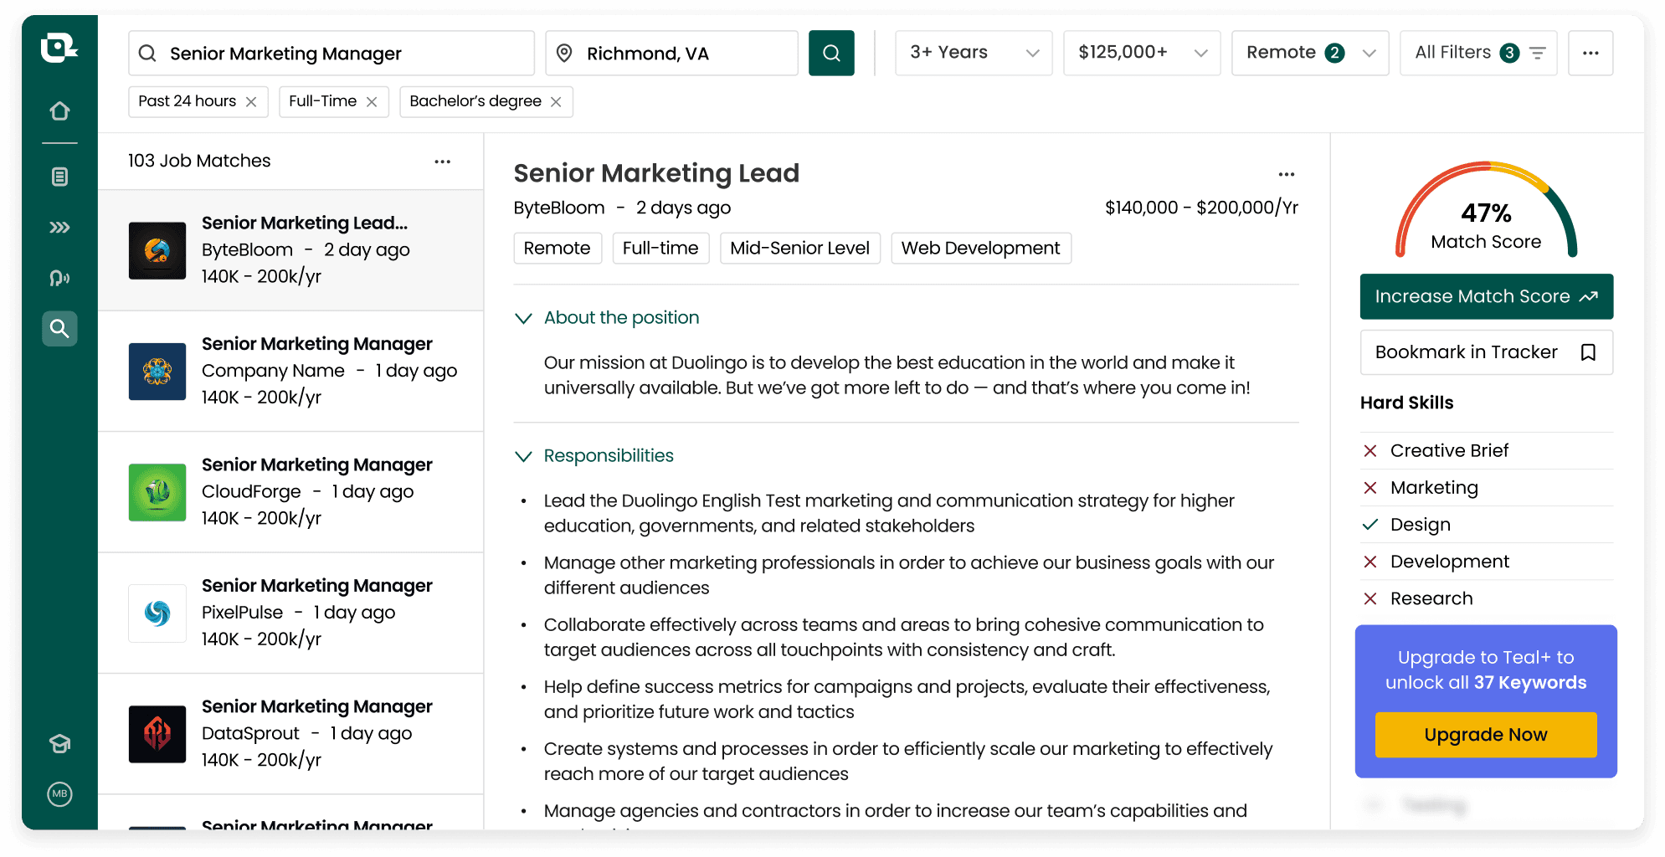
Task: Open the headset voice icon in sidebar
Action: point(59,278)
